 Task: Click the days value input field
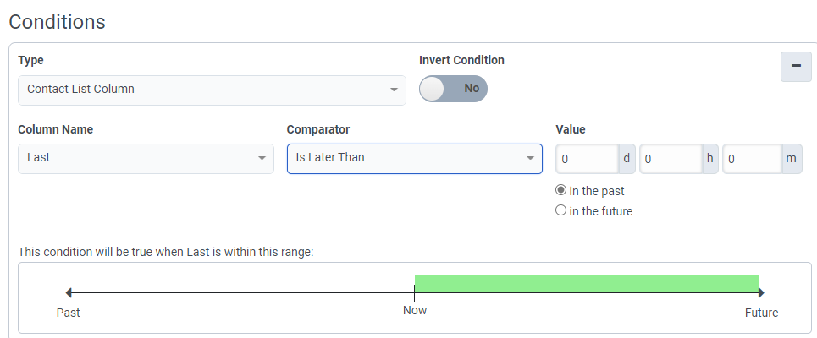pyautogui.click(x=588, y=159)
